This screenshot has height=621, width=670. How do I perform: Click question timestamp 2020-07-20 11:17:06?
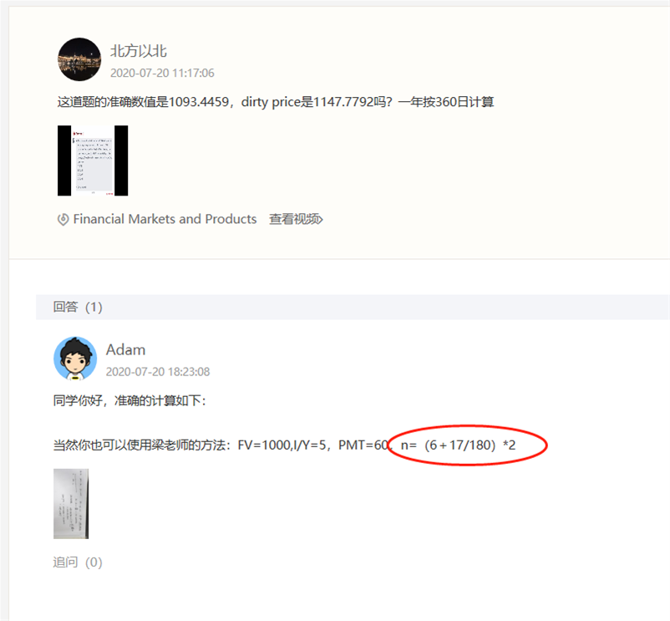pos(162,73)
